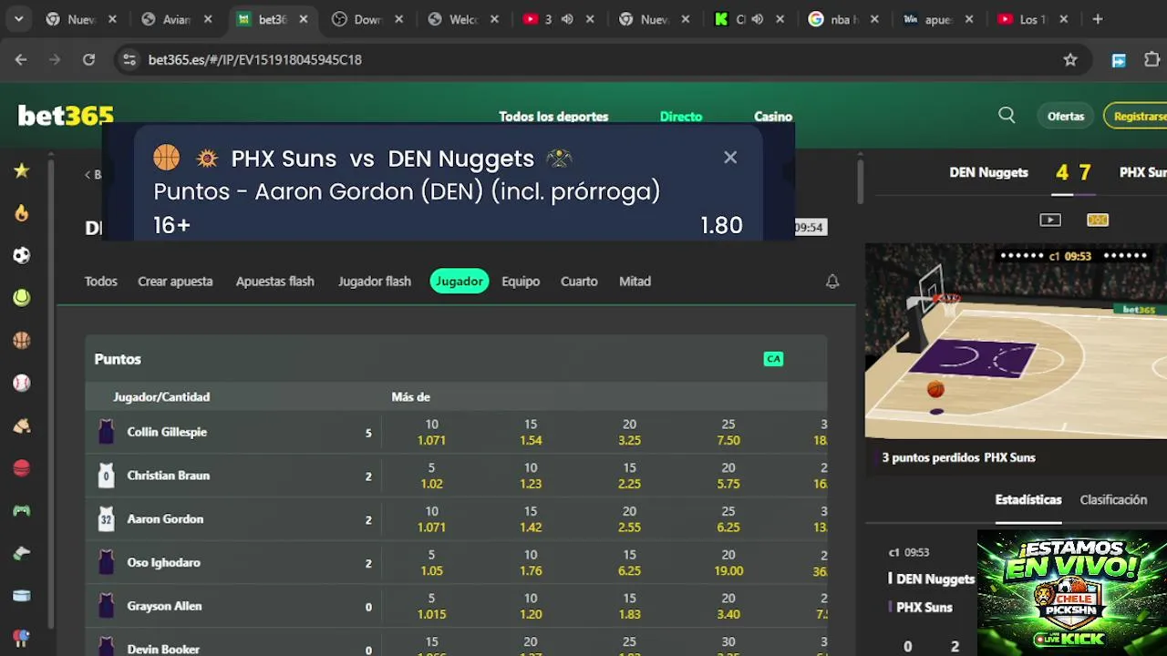Open Todos los deportes menu
1167x656 pixels.
click(553, 117)
